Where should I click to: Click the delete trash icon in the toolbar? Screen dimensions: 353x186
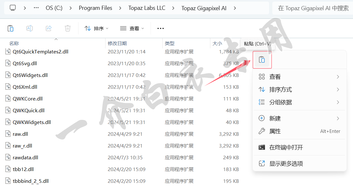(x=68, y=28)
